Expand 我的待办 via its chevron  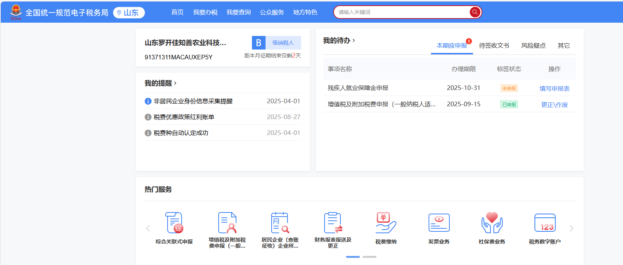click(354, 40)
